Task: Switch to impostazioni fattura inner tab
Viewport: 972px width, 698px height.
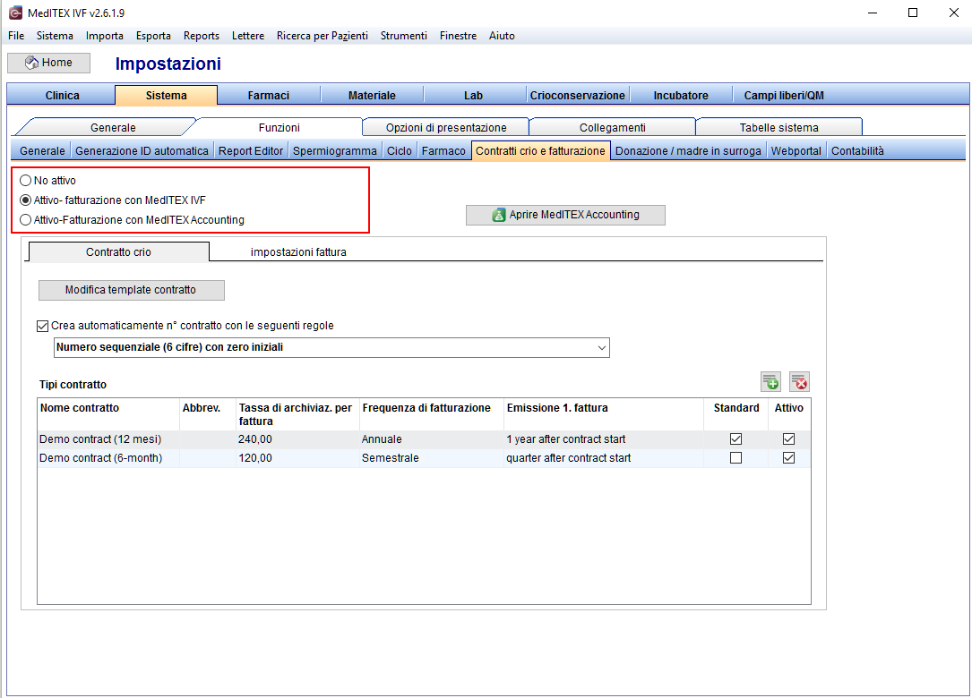Action: tap(298, 252)
